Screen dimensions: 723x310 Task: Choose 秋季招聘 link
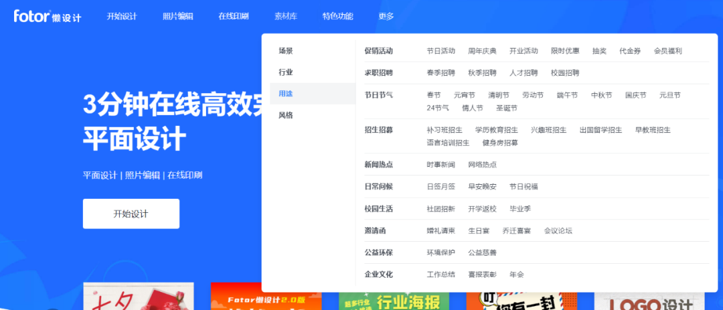coord(482,73)
